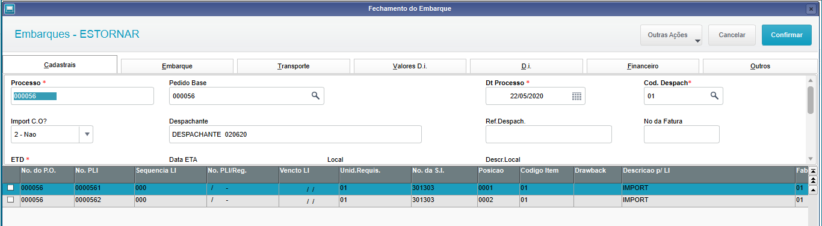Open the Outros tab
Viewport: 822px width, 226px height.
760,66
